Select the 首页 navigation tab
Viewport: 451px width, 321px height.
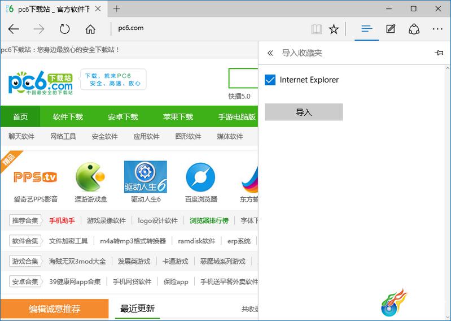[x=20, y=116]
